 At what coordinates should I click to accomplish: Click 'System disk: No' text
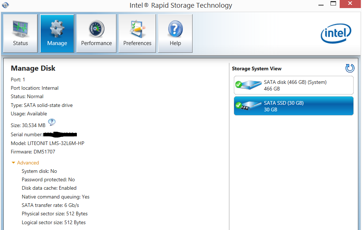(x=39, y=171)
